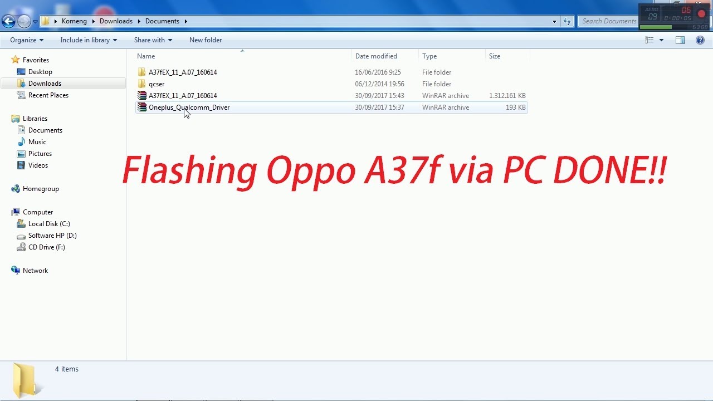Toggle the preview pane
Viewport: 713px width, 401px height.
(680, 40)
